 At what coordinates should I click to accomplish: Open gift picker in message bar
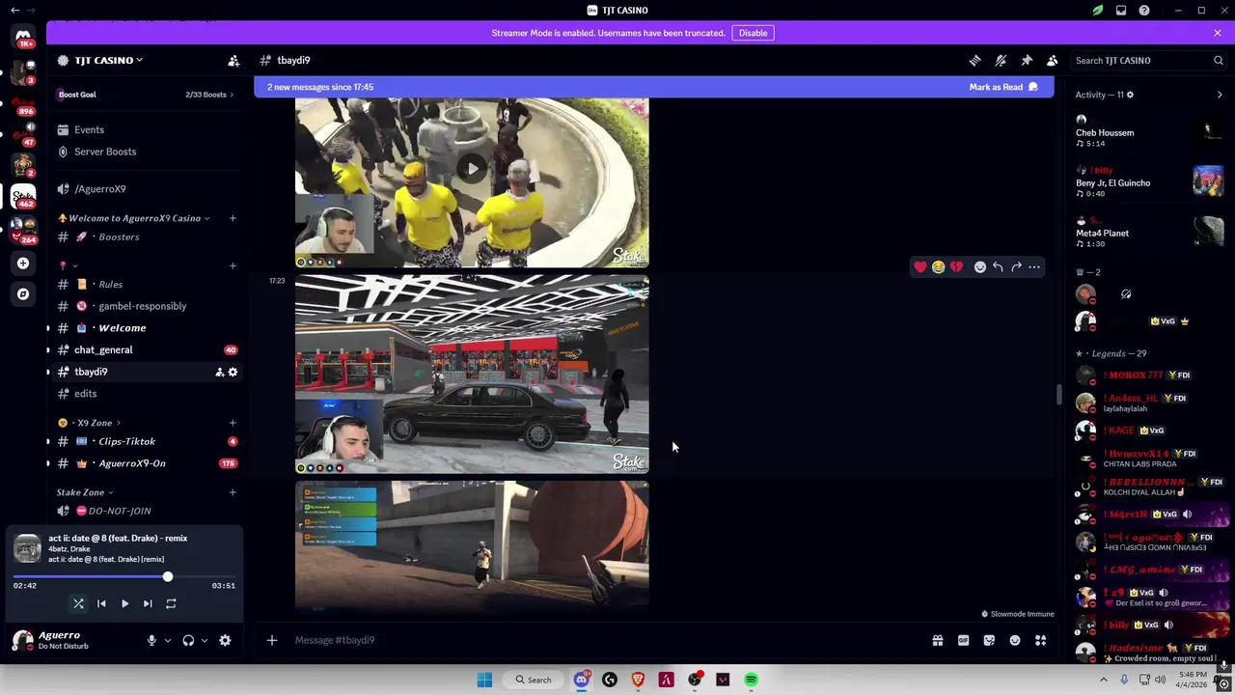click(x=937, y=640)
